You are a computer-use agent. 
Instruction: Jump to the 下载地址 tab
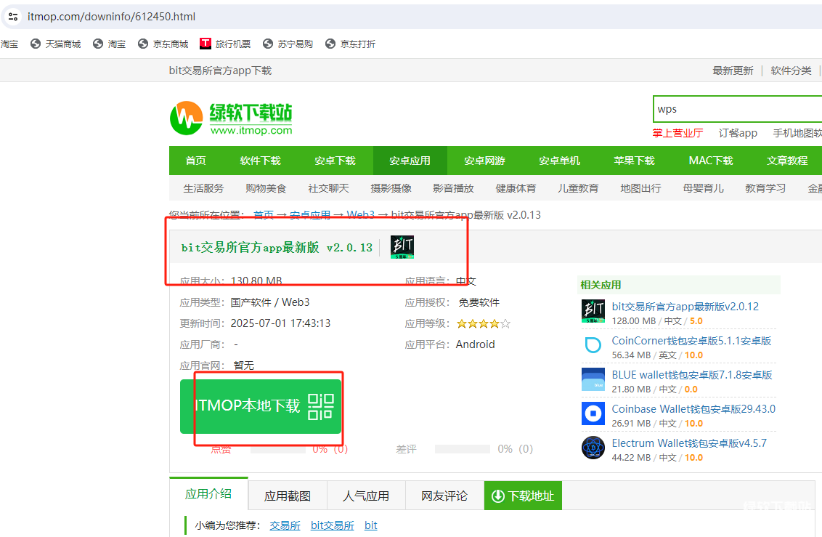click(x=523, y=496)
